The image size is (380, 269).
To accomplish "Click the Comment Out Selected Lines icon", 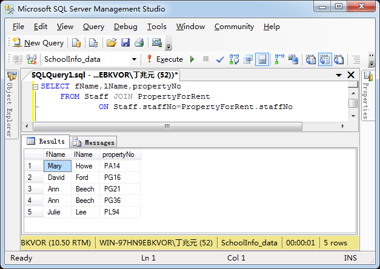I will click(356, 59).
